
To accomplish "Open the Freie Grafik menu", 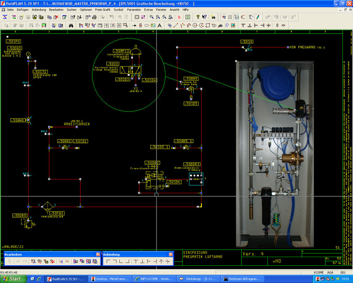I will [103, 10].
